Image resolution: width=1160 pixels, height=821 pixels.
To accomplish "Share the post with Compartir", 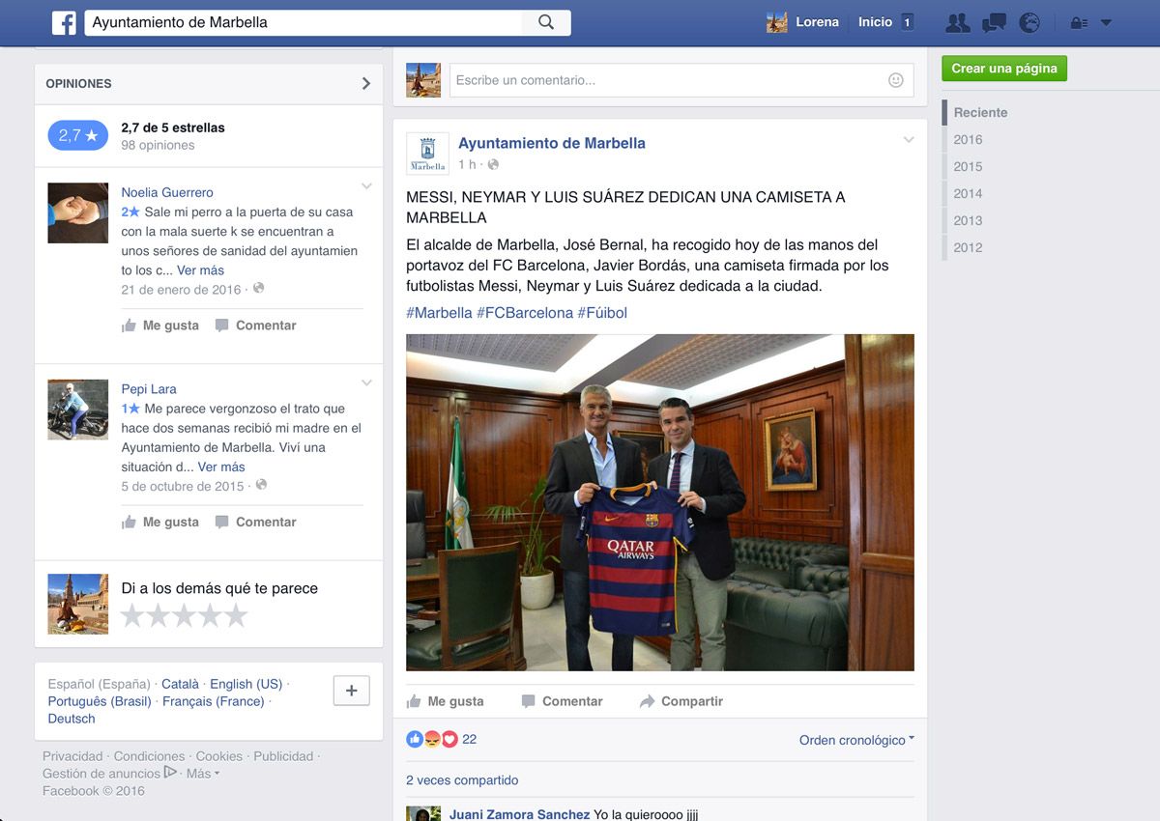I will point(681,701).
